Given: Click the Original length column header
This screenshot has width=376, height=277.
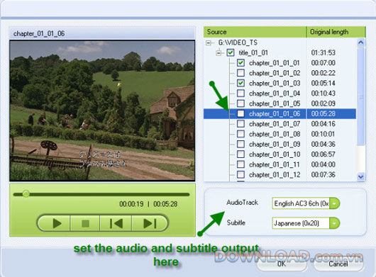Looking at the screenshot, I should point(336,32).
